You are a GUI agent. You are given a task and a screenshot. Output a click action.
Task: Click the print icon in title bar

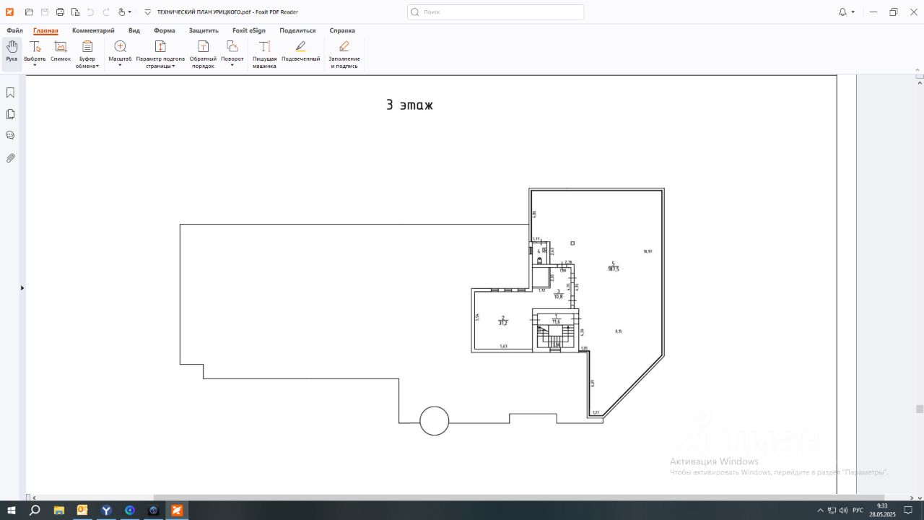60,12
